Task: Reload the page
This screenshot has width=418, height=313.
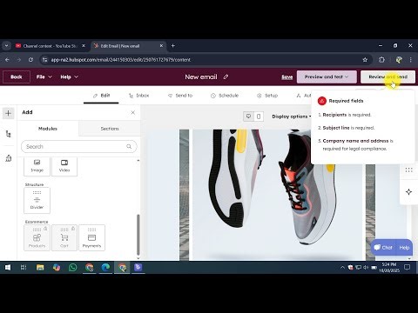Action: pyautogui.click(x=30, y=60)
